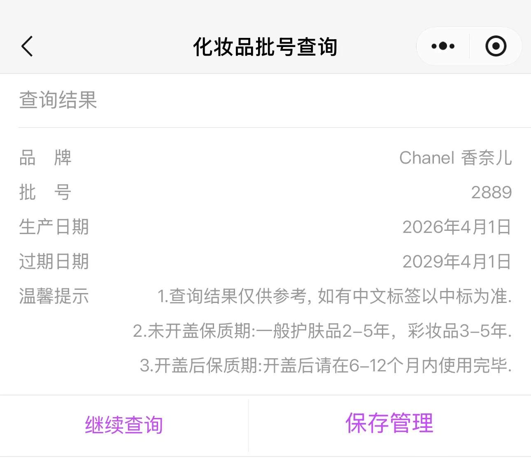
Task: Click the 查询结果 section heading
Action: pos(58,100)
